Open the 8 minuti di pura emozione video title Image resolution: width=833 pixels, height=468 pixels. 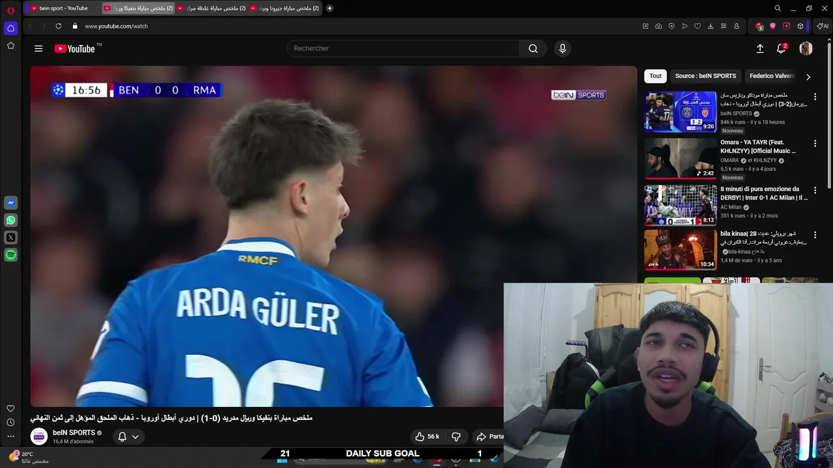pyautogui.click(x=764, y=194)
